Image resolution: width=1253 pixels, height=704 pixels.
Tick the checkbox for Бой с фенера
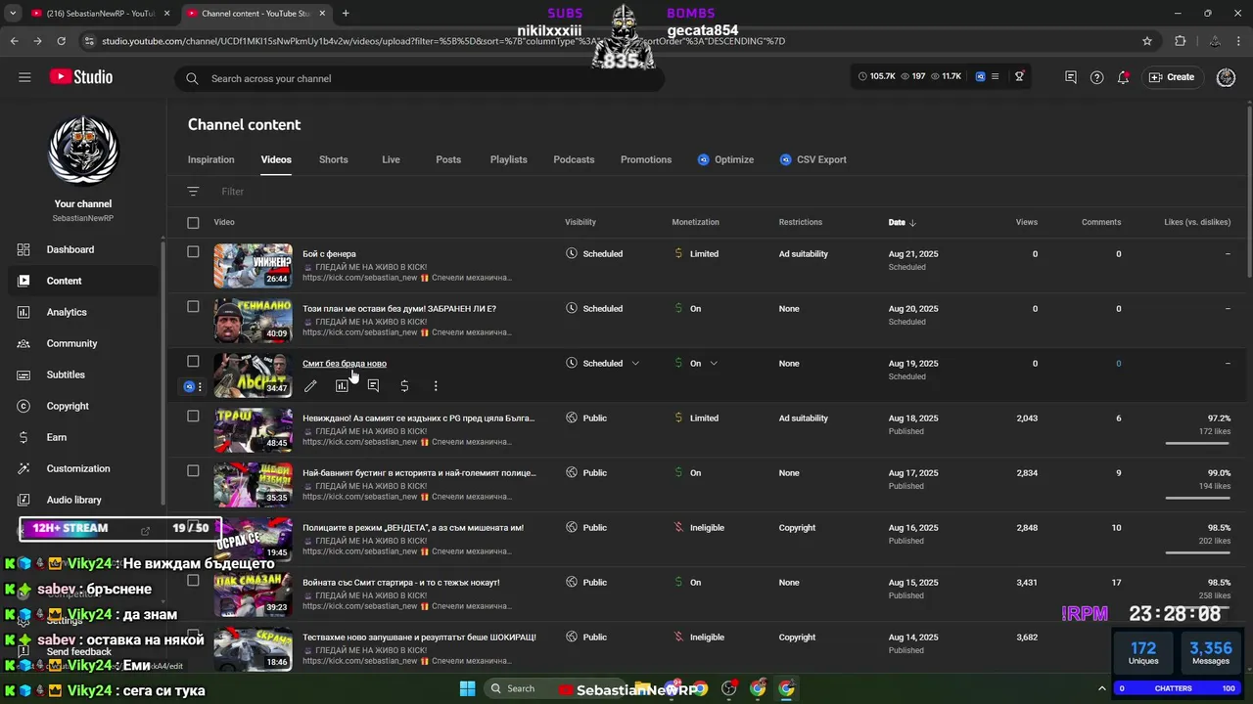193,252
